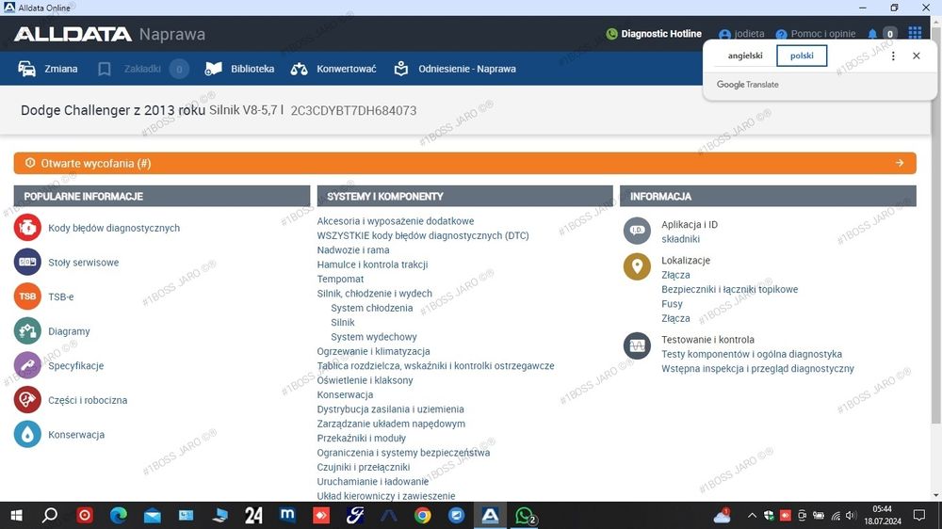The height and width of the screenshot is (529, 942).
Task: Click the Konwertować scales icon
Action: (299, 69)
